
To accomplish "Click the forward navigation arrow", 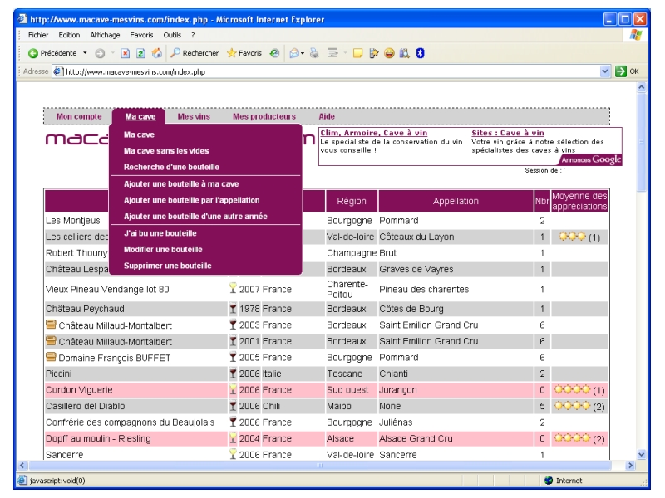I will click(x=100, y=53).
